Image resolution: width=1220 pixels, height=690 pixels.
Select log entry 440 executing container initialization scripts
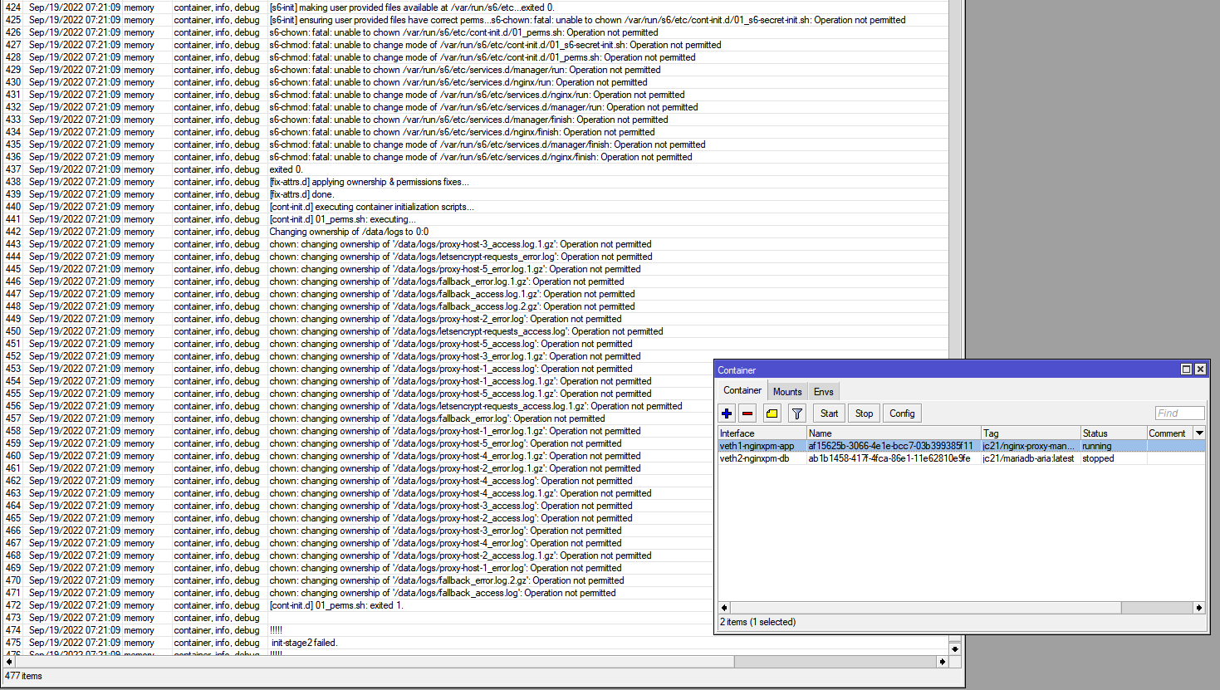pyautogui.click(x=474, y=207)
